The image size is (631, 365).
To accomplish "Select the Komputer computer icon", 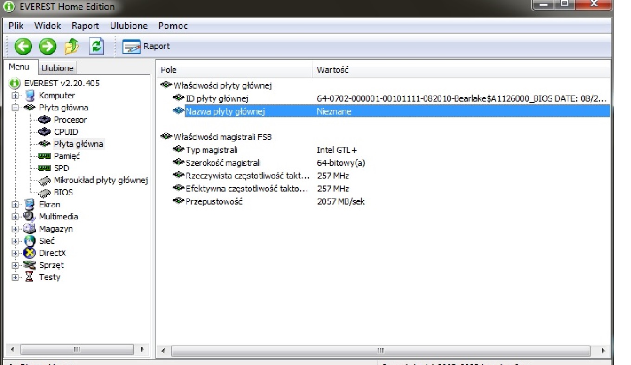I will (30, 96).
